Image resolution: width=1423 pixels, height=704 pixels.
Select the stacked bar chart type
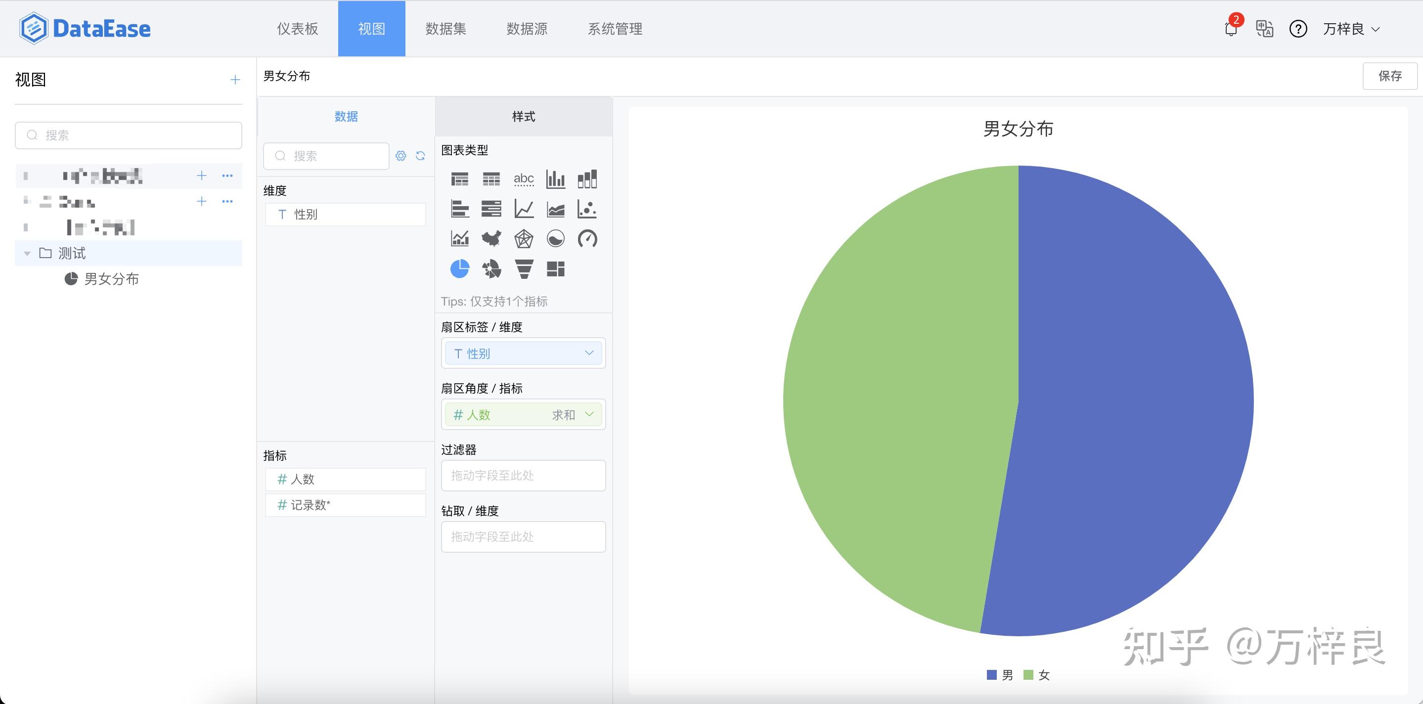[x=587, y=179]
